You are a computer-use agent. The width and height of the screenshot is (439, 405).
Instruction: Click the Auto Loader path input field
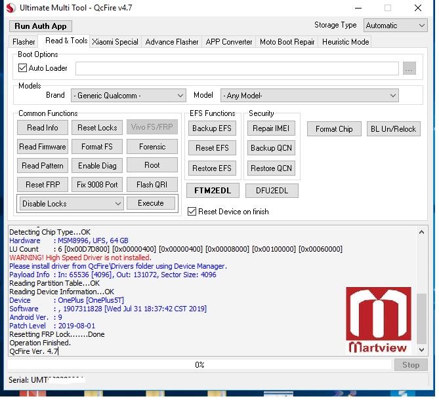(x=237, y=68)
